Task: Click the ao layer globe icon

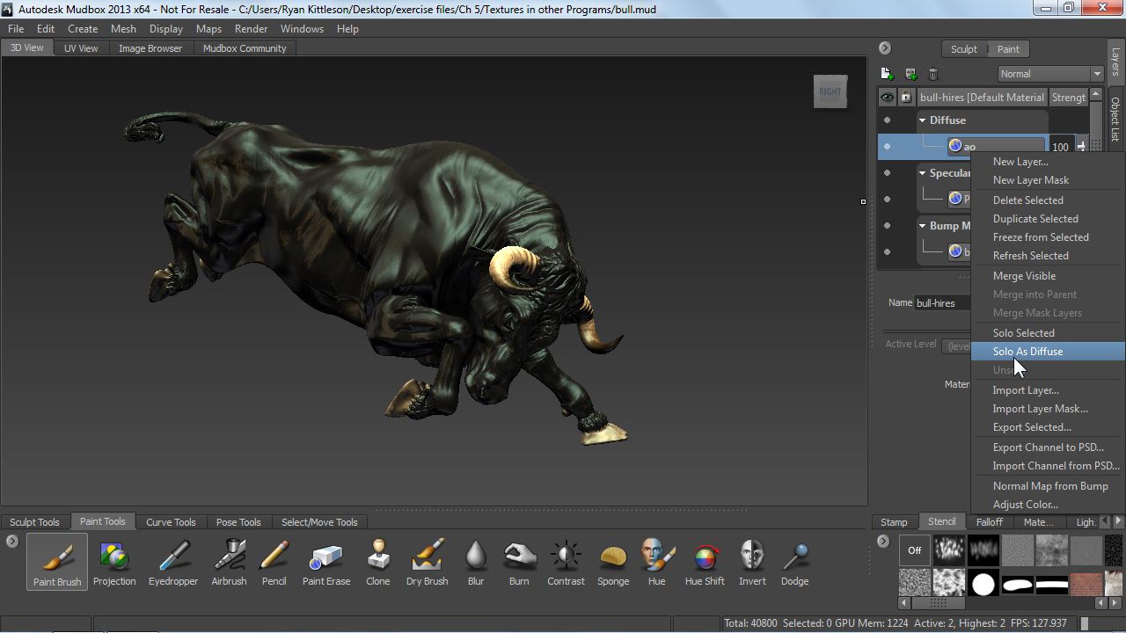Action: click(955, 146)
